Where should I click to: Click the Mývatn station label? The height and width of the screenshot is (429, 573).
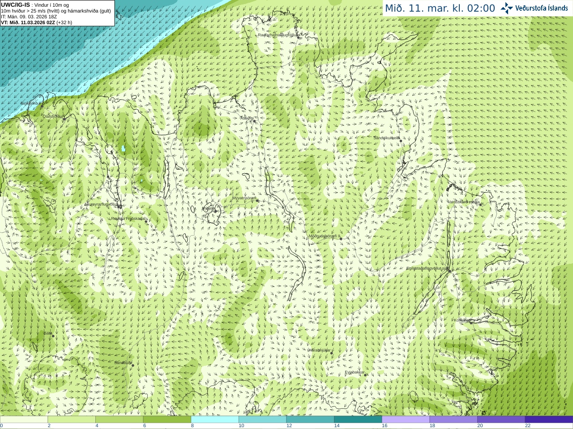tap(209, 208)
